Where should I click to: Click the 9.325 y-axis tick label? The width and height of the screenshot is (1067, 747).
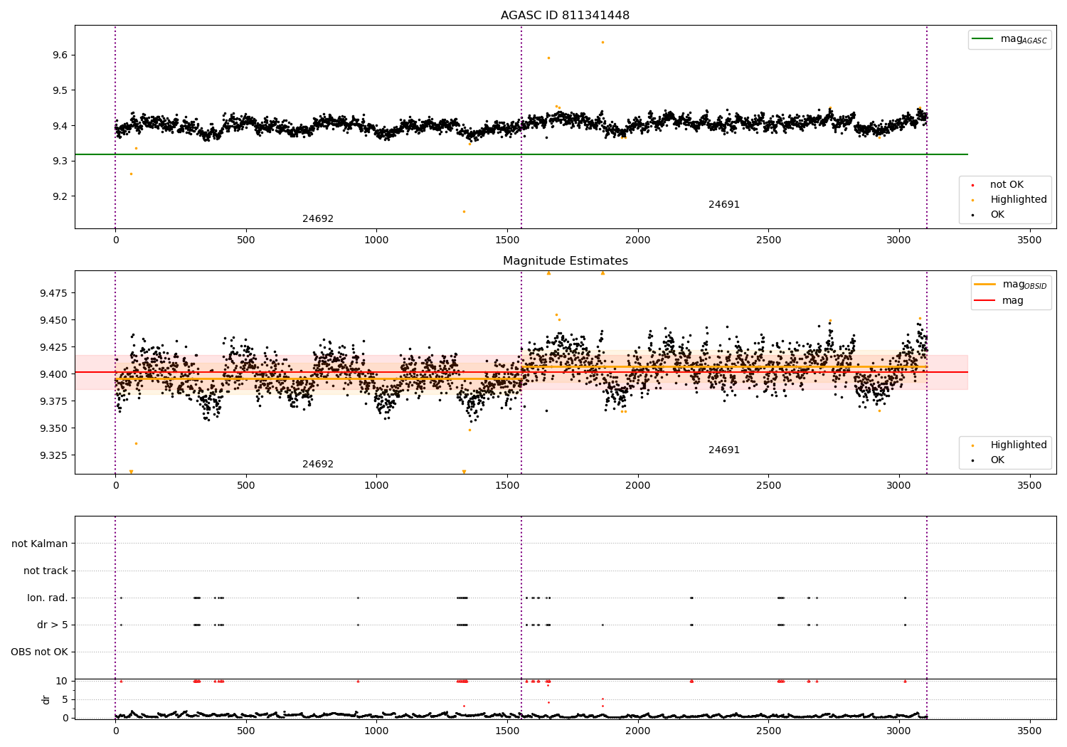54,455
